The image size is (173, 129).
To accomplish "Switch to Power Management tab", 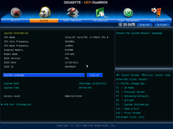I will (x=129, y=21).
